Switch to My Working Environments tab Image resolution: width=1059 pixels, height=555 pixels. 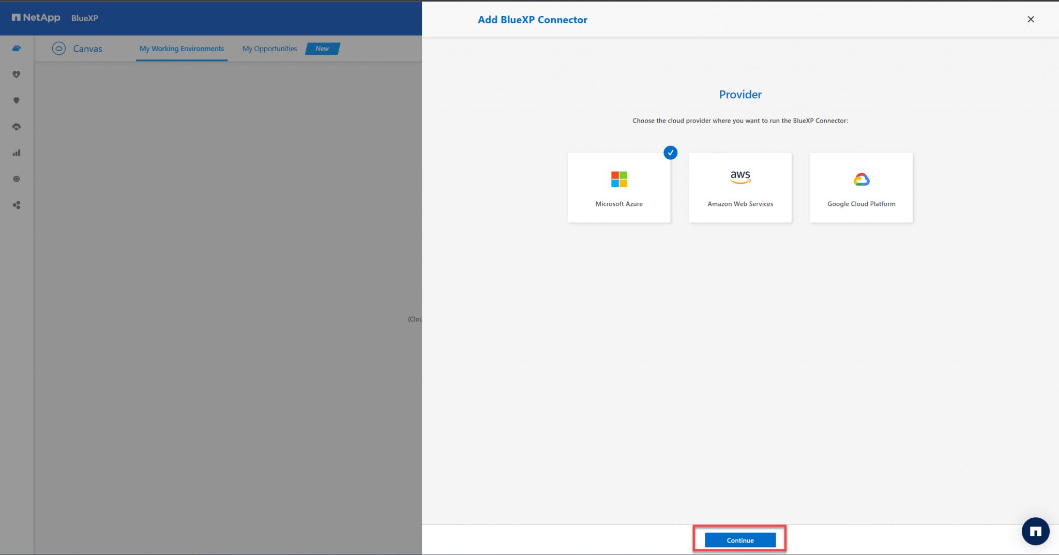(x=181, y=48)
